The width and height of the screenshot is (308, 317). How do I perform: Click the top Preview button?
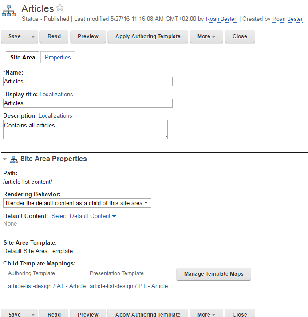coord(88,36)
